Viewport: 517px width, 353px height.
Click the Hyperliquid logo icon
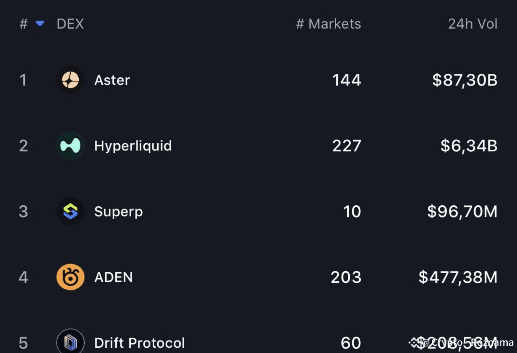70,146
